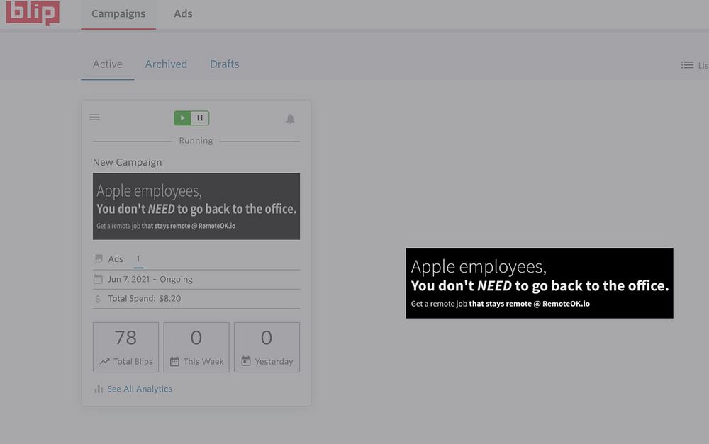Click the enlarged ad preview image
The image size is (709, 444).
pyautogui.click(x=540, y=283)
